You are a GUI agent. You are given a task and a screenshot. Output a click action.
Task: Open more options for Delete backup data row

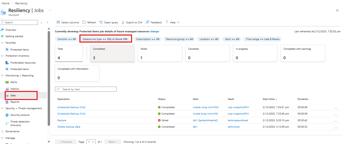(336, 127)
